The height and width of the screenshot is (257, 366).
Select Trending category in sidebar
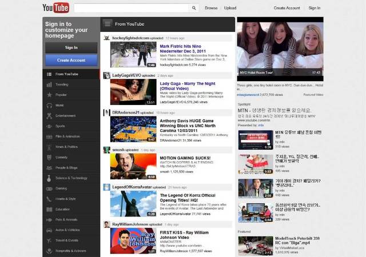pyautogui.click(x=71, y=85)
